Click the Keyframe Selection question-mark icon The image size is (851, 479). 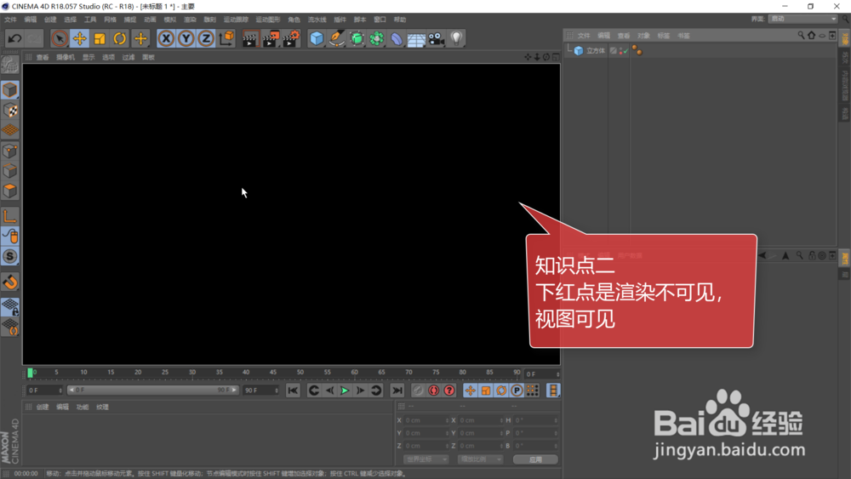click(x=449, y=391)
